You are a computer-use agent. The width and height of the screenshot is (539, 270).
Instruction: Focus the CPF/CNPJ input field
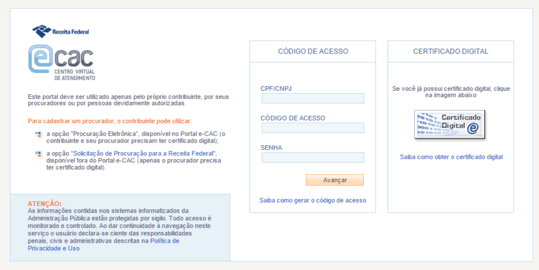pyautogui.click(x=313, y=98)
